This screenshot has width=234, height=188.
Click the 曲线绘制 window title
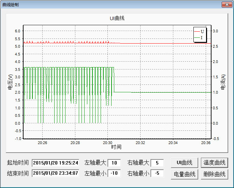11,5
